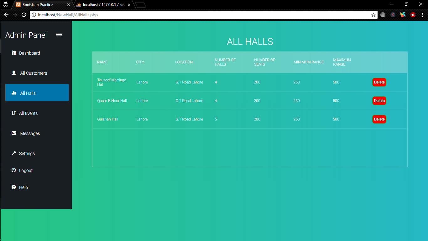This screenshot has height=241, width=428.
Task: Delete the Tauseef Marriage Hal row
Action: [379, 82]
